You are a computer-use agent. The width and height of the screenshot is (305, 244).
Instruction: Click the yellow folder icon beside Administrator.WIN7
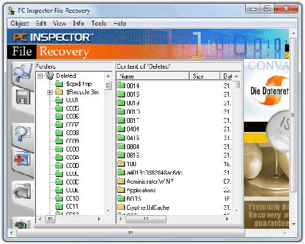pos(121,181)
